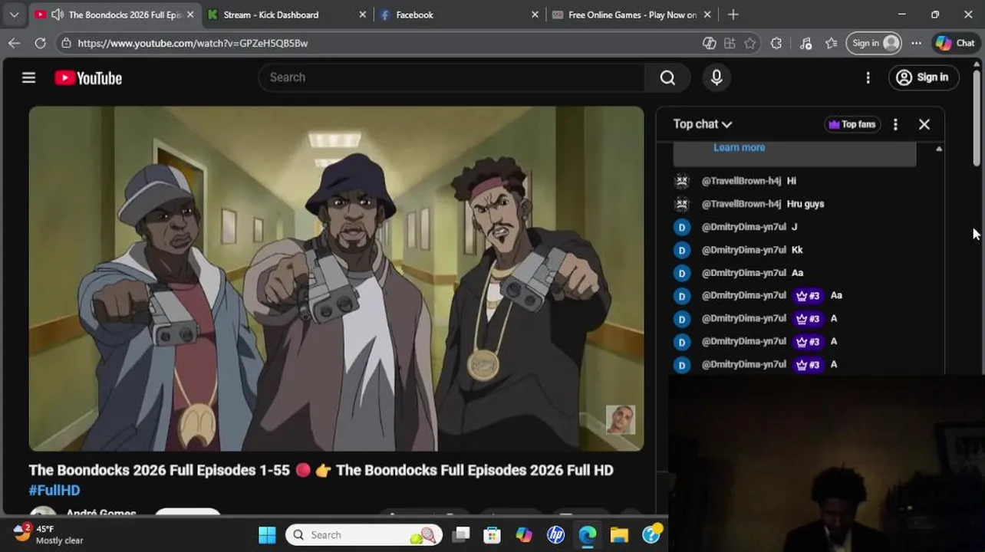Click the YouTube search magnifier button
The image size is (985, 552).
(x=667, y=77)
